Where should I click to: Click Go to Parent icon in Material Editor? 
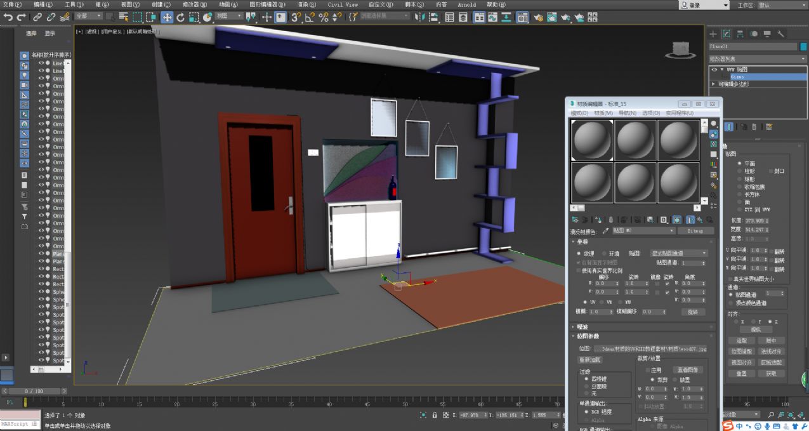coord(700,220)
